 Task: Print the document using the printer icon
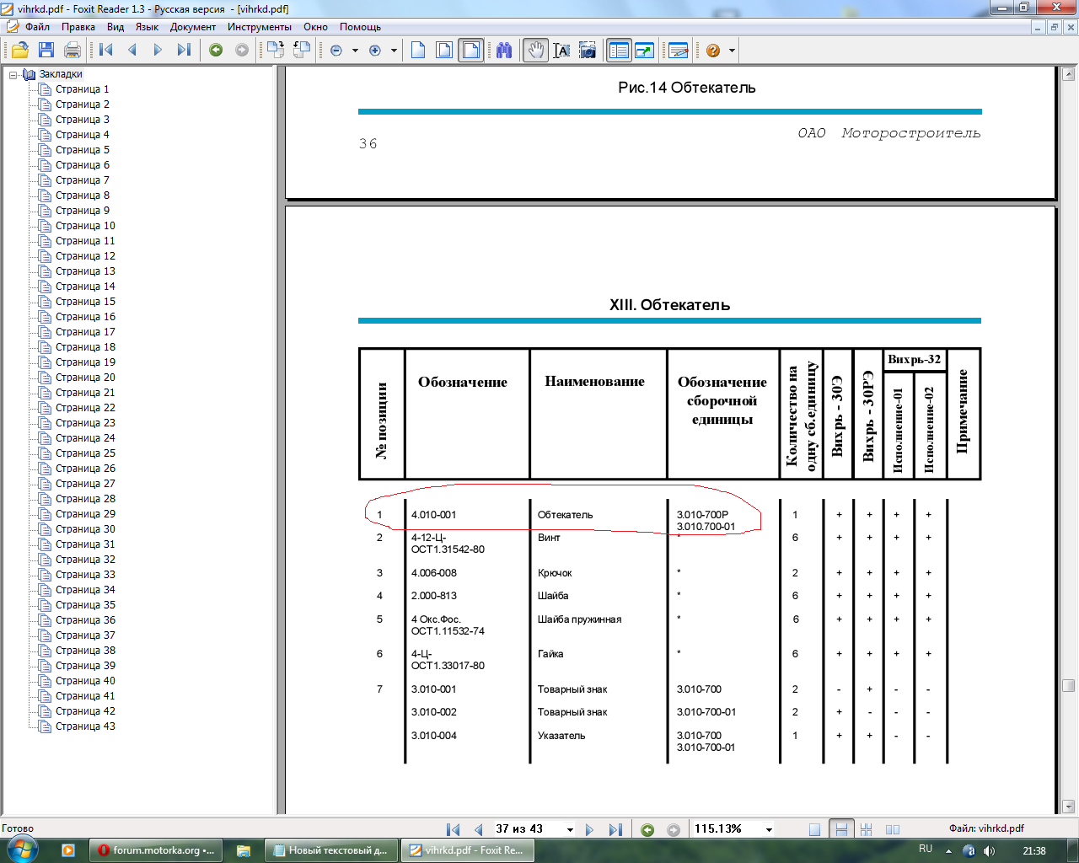(72, 51)
